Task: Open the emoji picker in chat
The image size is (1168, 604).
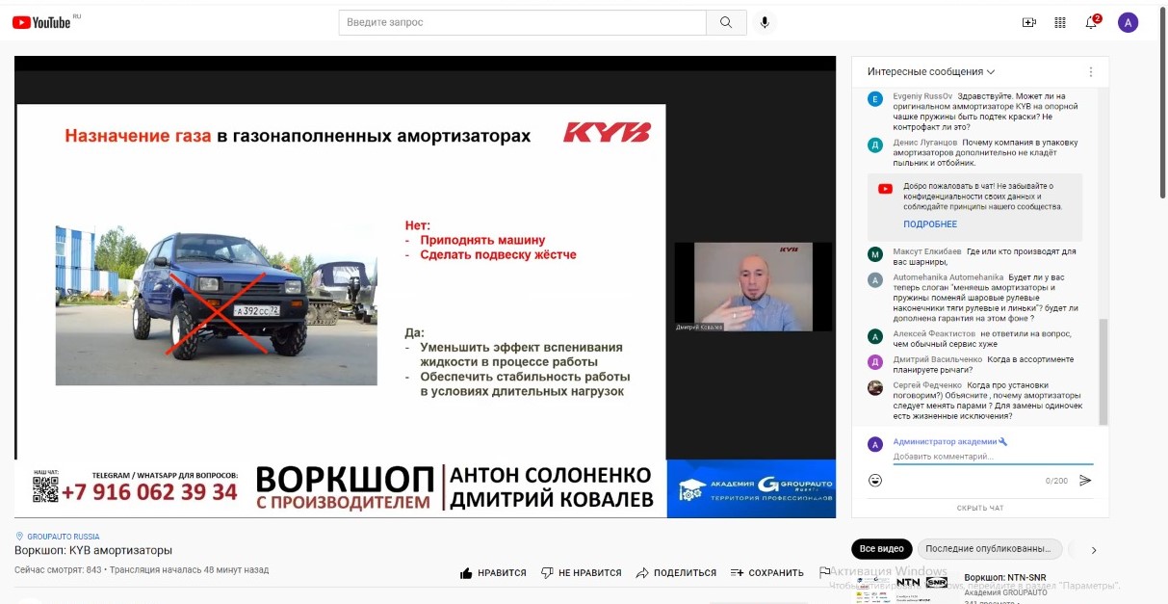Action: click(x=875, y=480)
